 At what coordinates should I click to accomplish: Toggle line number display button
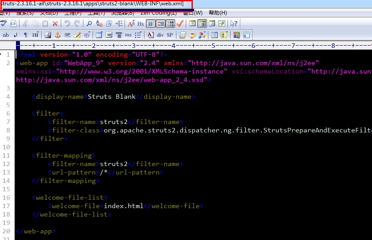click(x=170, y=23)
